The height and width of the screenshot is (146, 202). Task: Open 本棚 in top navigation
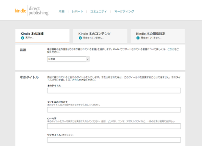[x=62, y=11]
